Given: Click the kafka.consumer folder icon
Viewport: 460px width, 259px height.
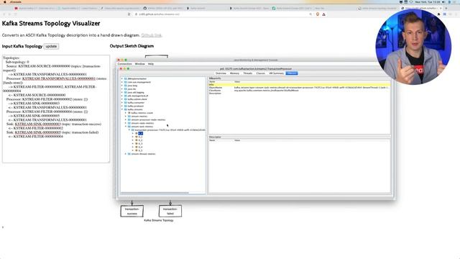Looking at the screenshot, I should tap(126, 103).
